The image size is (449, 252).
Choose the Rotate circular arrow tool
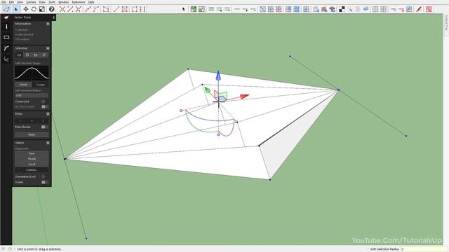click(x=34, y=9)
